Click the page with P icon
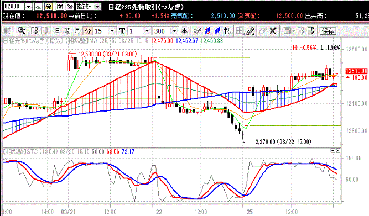 [x=311, y=31]
